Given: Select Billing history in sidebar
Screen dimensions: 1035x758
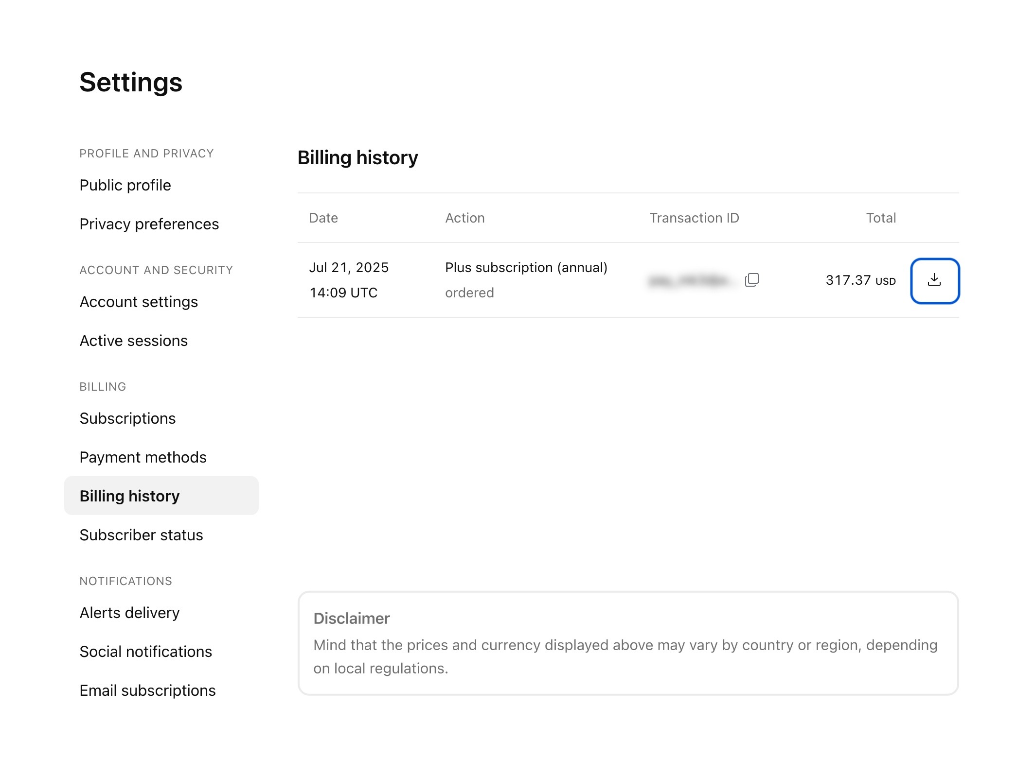Looking at the screenshot, I should (129, 496).
